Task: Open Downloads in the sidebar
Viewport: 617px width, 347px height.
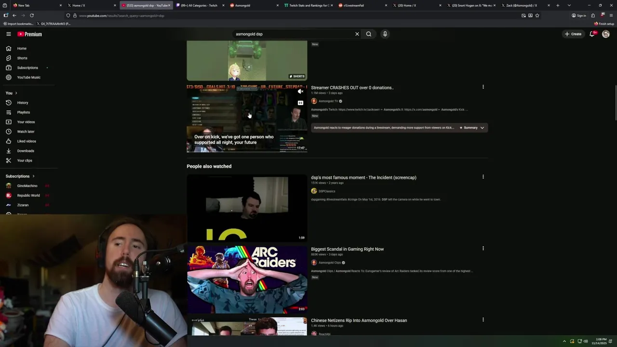Action: [x=26, y=151]
